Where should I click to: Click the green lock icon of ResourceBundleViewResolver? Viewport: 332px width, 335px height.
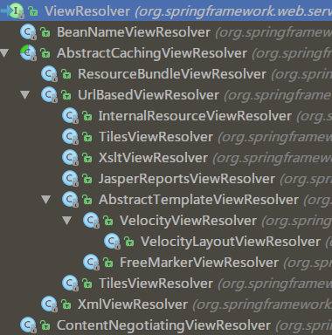(x=66, y=74)
